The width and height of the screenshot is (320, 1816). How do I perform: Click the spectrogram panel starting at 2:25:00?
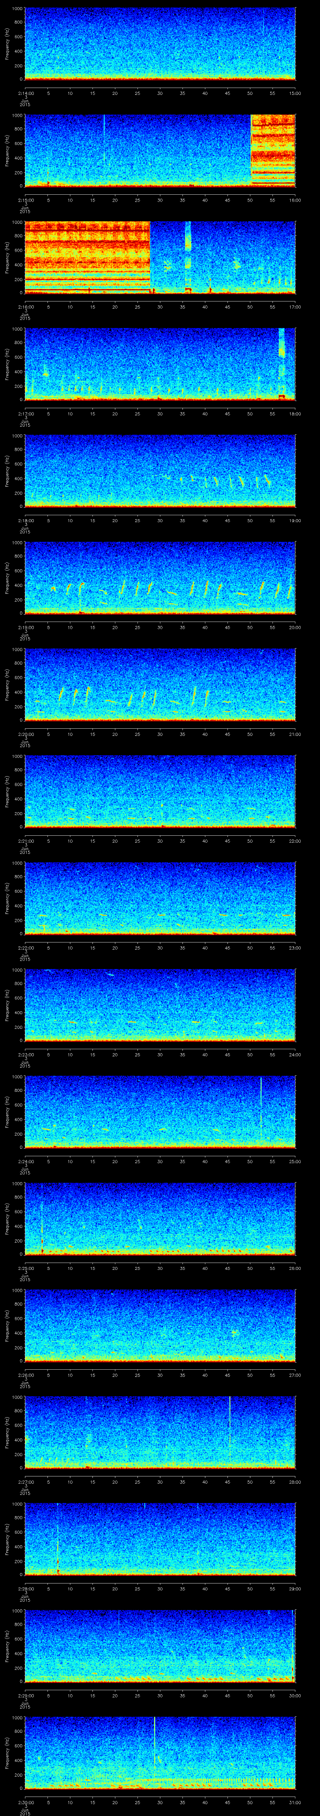pos(160,1219)
